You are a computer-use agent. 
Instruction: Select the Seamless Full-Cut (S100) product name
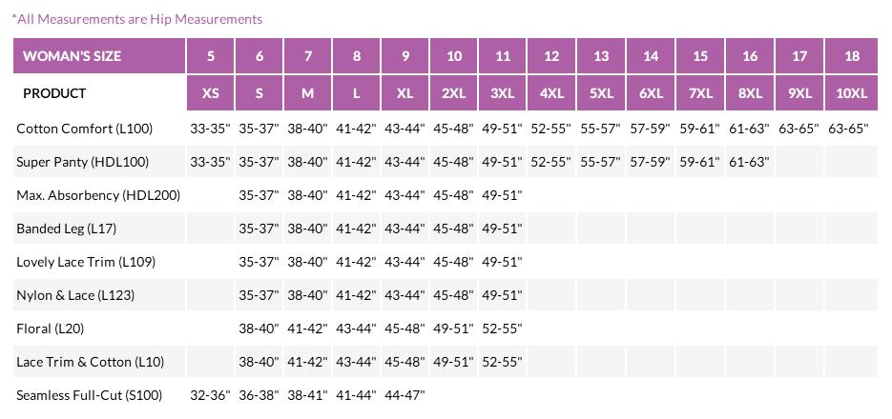click(x=89, y=395)
